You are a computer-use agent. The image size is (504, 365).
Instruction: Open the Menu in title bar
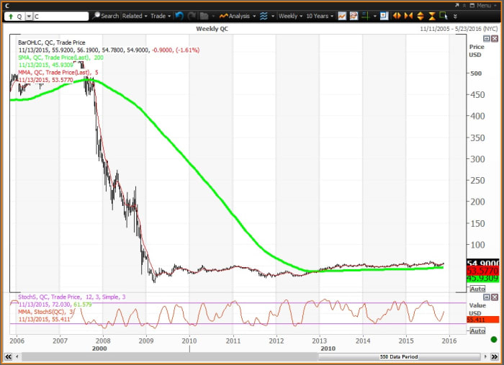(483, 5)
